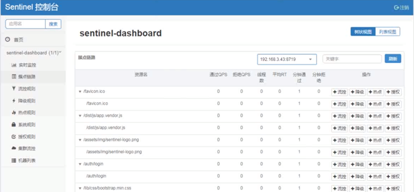Click the 平均RT column header
The width and height of the screenshot is (414, 192).
pyautogui.click(x=280, y=75)
